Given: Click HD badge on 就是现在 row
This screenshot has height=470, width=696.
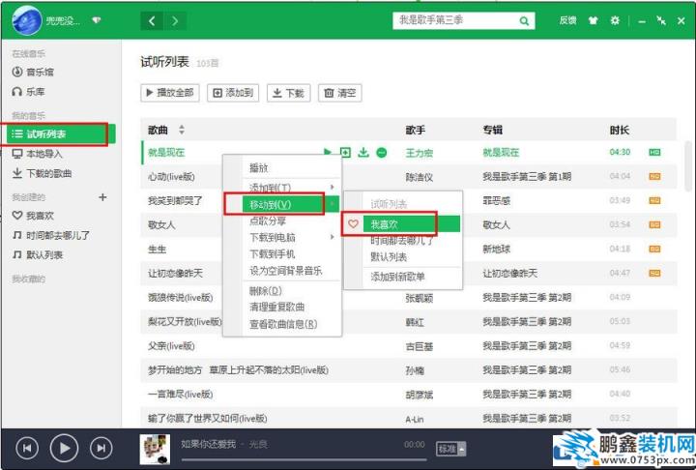Looking at the screenshot, I should (x=654, y=153).
